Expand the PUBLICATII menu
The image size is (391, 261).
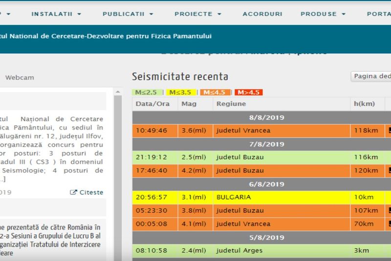[127, 14]
